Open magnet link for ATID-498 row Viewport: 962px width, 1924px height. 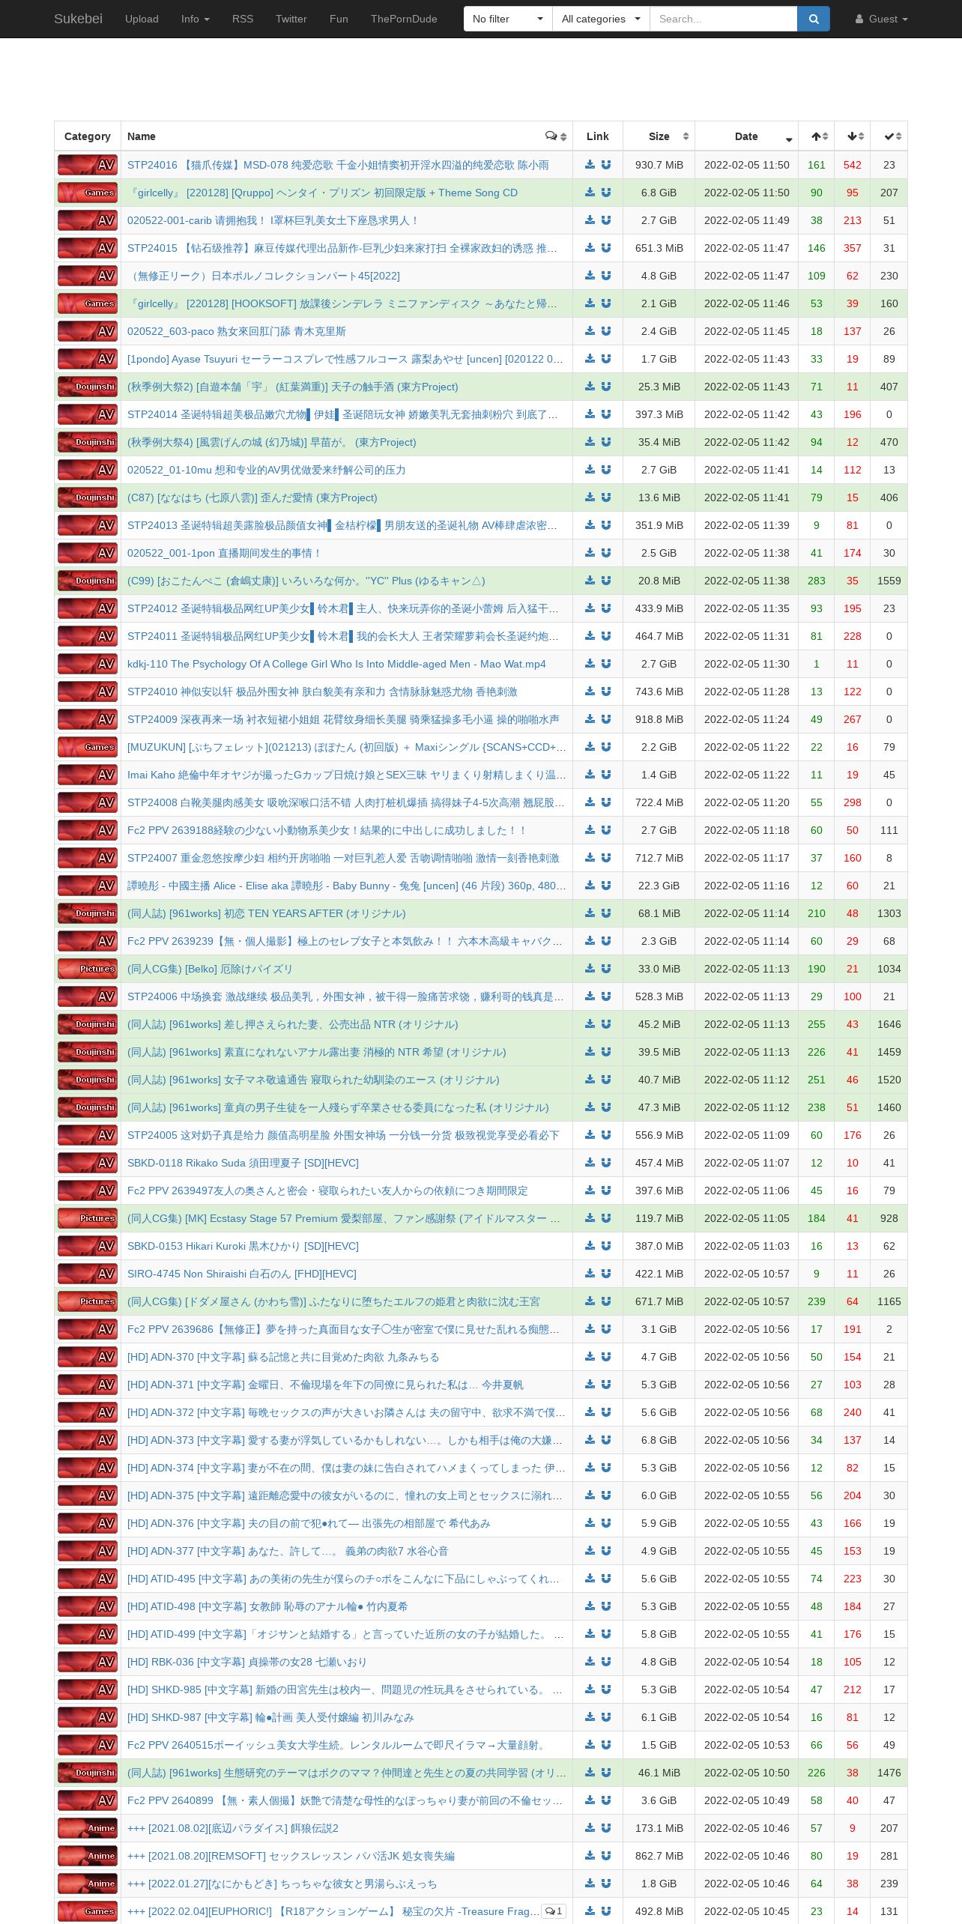[x=606, y=1606]
